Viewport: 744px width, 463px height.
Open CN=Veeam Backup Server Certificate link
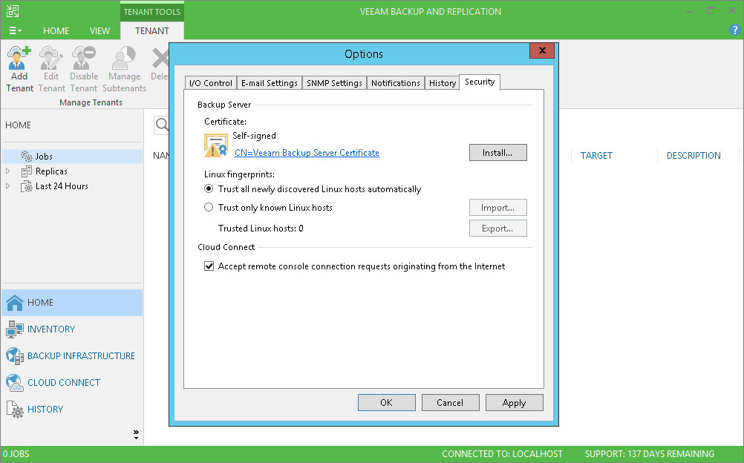(307, 153)
